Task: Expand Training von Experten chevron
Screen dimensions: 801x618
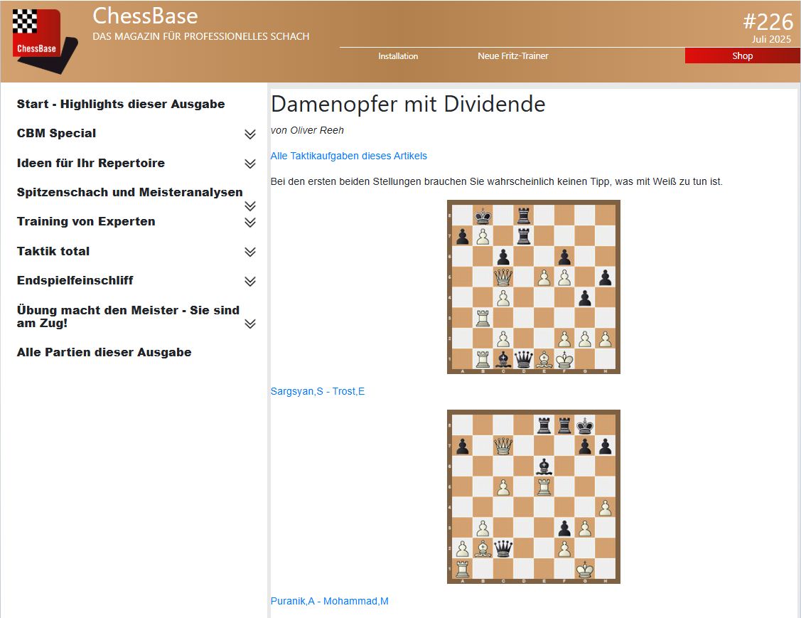Action: coord(249,223)
